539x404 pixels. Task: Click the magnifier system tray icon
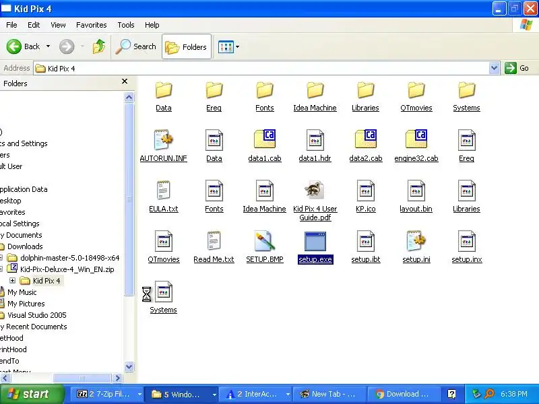click(x=489, y=394)
